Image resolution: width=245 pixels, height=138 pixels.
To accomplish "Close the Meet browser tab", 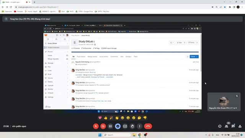I will (x=29, y=2).
